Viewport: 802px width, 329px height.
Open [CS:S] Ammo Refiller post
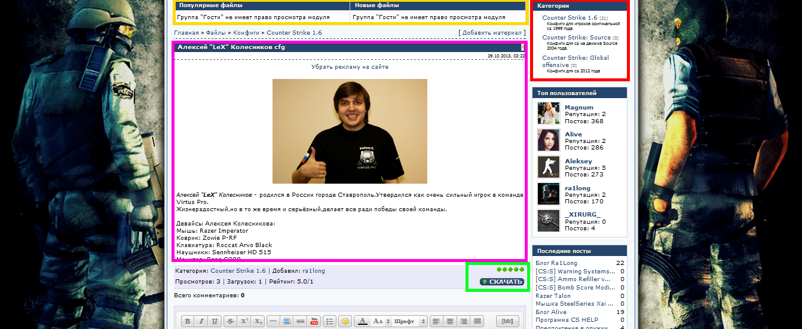click(573, 279)
